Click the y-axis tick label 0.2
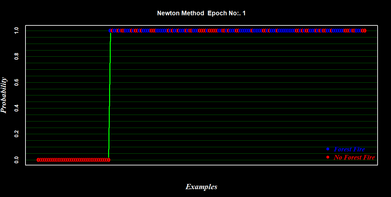Image resolution: width=391 pixels, height=197 pixels. click(17, 134)
